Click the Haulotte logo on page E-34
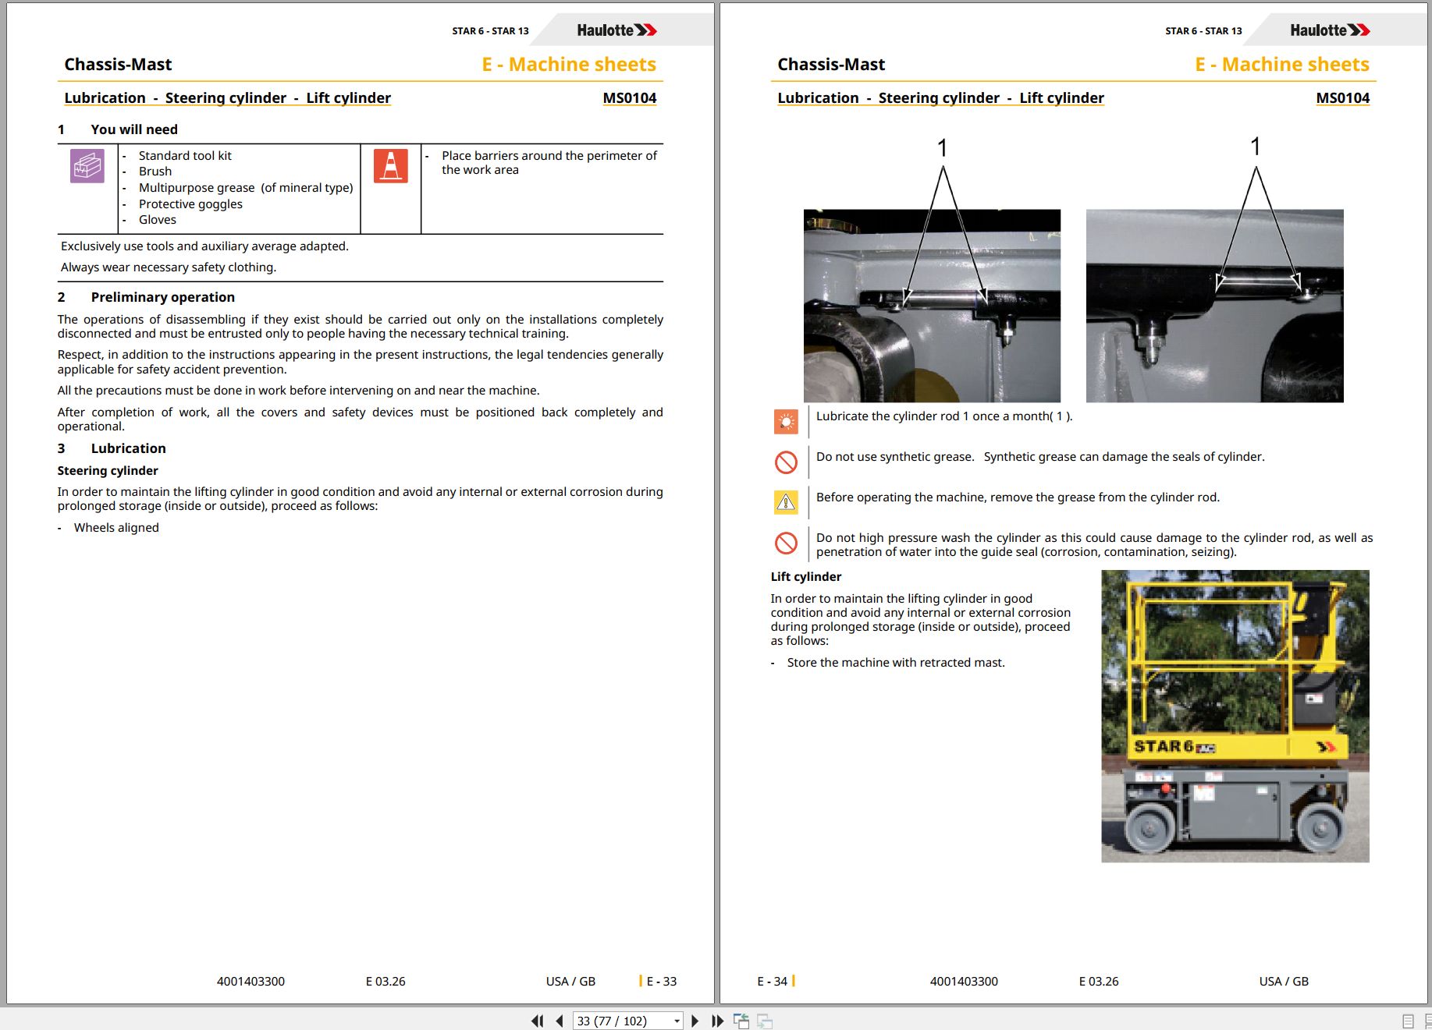This screenshot has width=1432, height=1030. [1330, 30]
